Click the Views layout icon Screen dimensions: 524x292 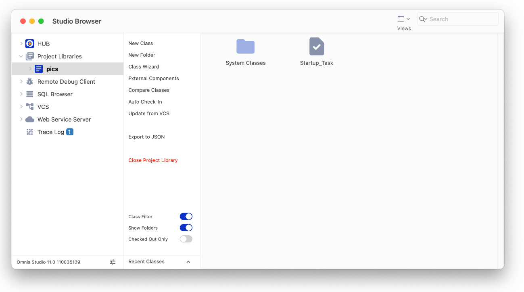(401, 19)
